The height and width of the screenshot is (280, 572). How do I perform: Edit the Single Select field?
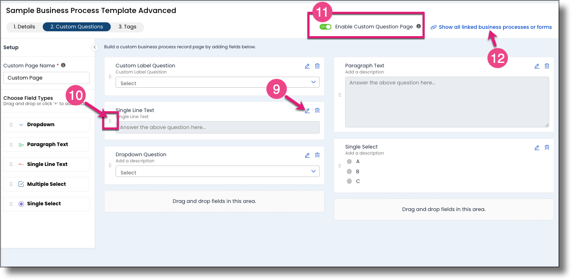pos(537,147)
